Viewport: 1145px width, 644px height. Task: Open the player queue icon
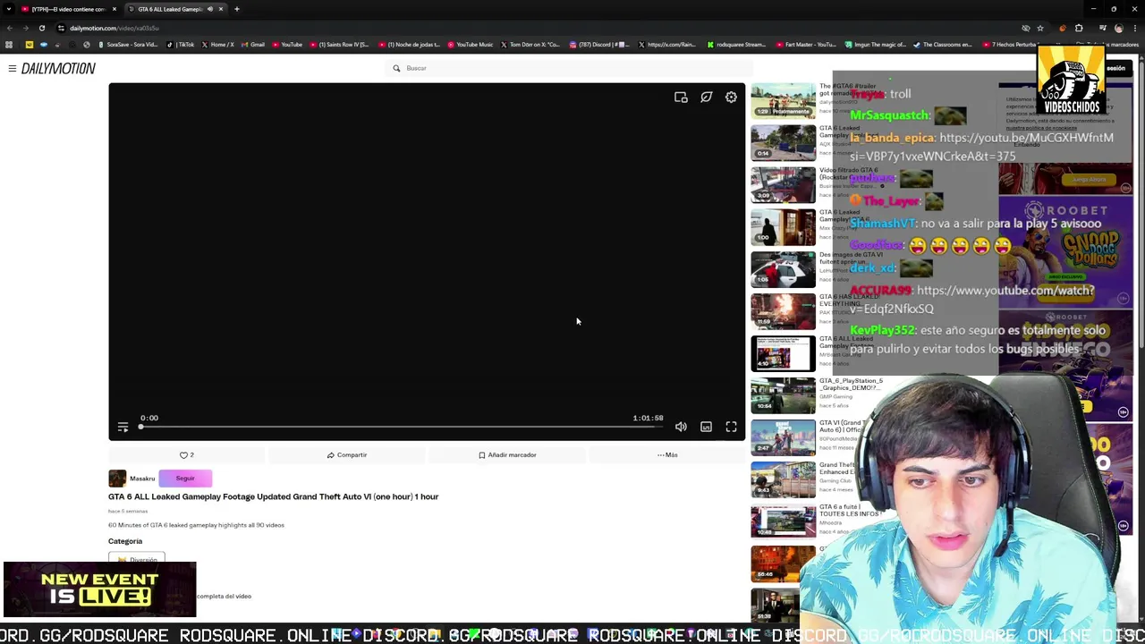pyautogui.click(x=123, y=428)
